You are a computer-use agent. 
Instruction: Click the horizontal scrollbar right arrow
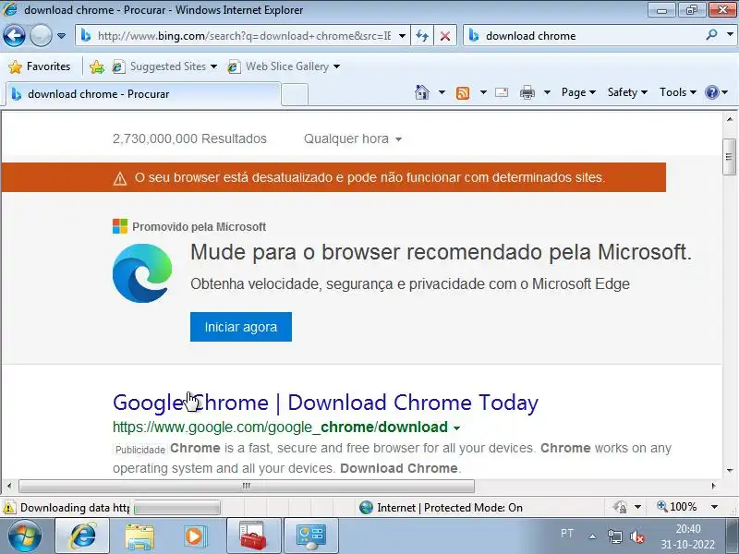coord(713,486)
